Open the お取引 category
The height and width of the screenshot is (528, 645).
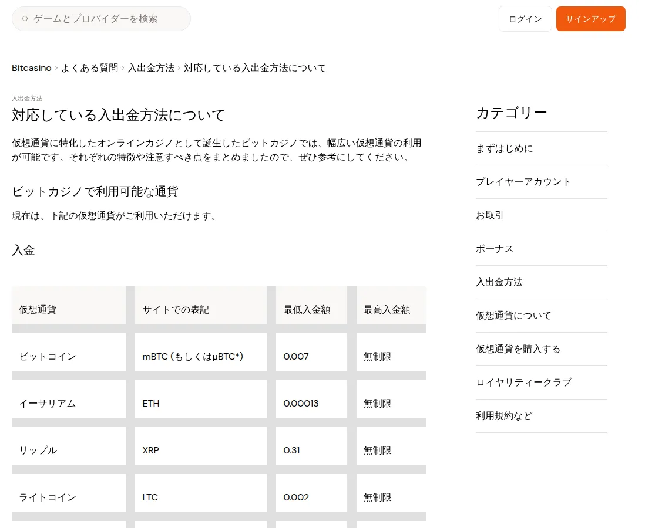(x=542, y=215)
